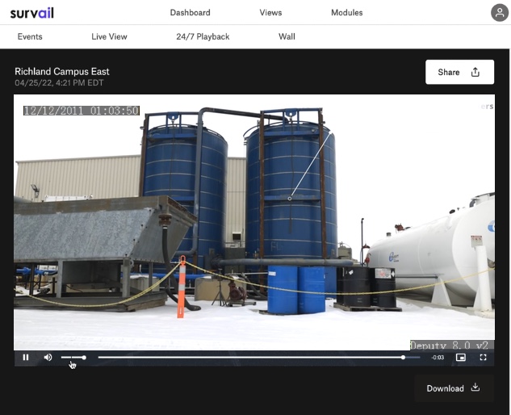The image size is (511, 415).
Task: Open the Views menu
Action: tap(270, 13)
